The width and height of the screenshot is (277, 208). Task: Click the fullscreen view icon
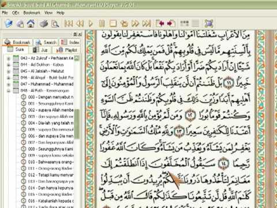pyautogui.click(x=209, y=24)
